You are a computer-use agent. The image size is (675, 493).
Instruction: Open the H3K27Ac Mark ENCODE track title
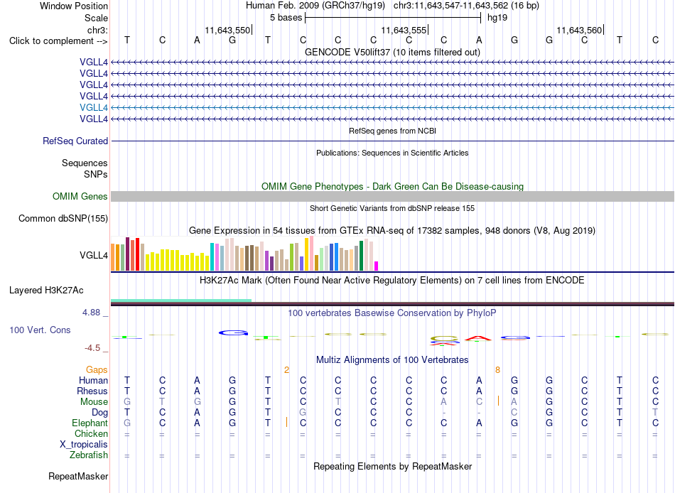[x=392, y=281]
